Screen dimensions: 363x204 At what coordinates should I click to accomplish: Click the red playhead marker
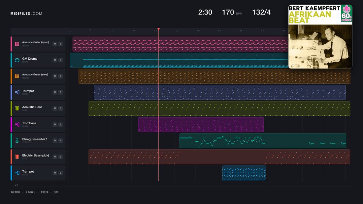point(159,29)
